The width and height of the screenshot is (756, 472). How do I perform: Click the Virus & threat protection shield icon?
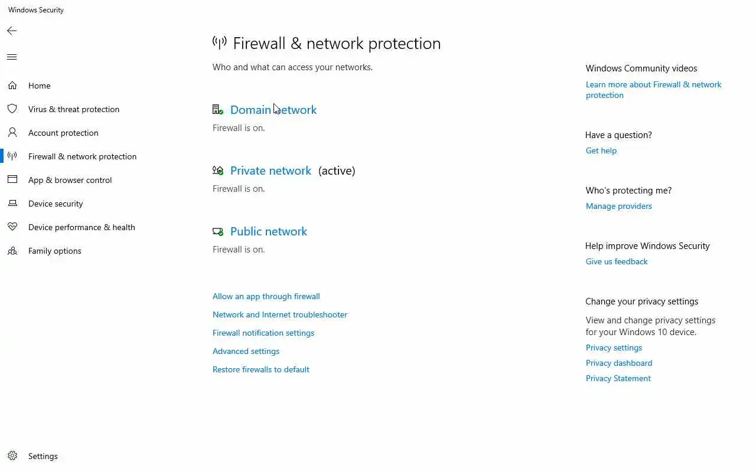point(12,109)
